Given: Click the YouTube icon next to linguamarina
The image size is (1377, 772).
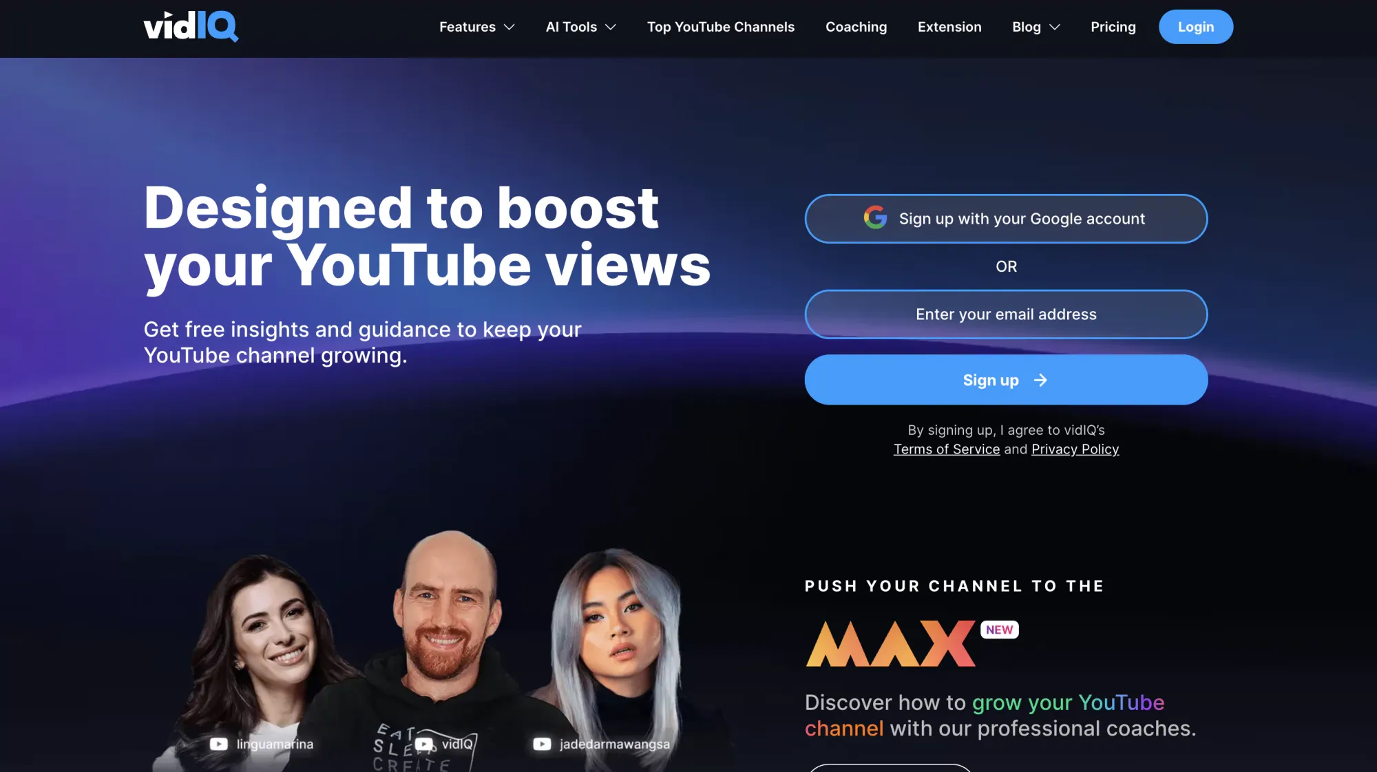Looking at the screenshot, I should coord(218,744).
